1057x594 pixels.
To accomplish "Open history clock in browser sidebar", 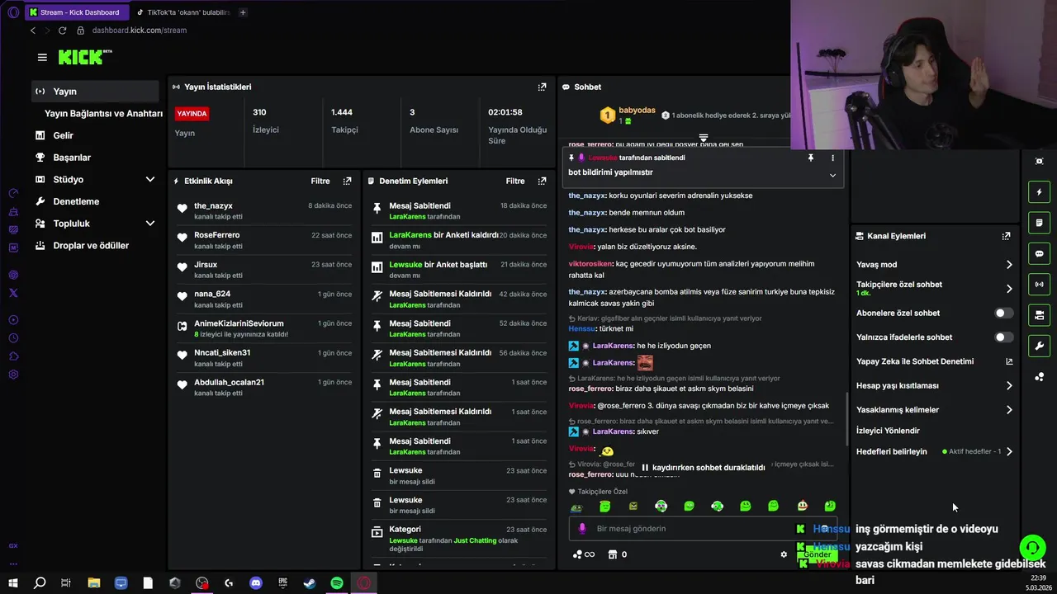I will 13,338.
